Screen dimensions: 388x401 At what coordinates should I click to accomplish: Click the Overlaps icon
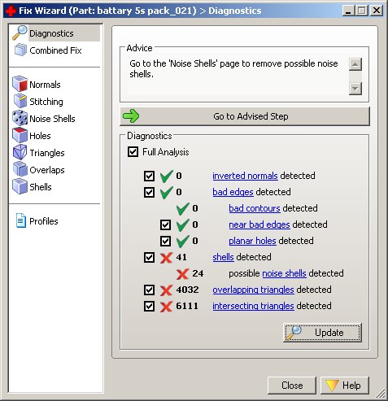click(20, 169)
